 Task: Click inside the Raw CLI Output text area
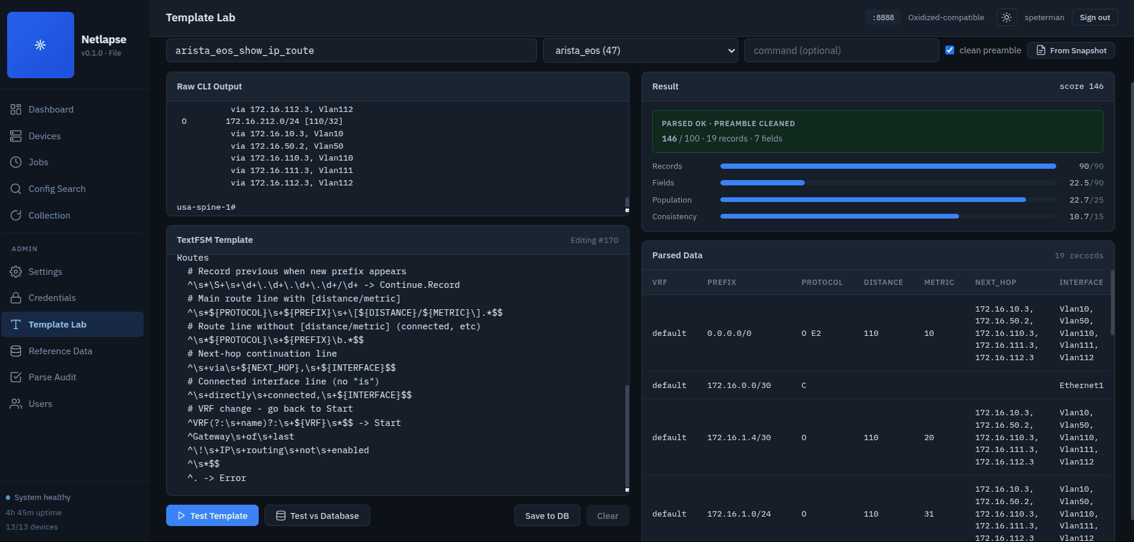coord(398,158)
